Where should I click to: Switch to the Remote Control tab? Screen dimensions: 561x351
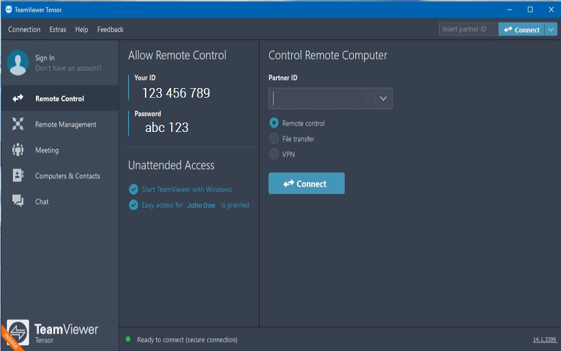pos(60,98)
